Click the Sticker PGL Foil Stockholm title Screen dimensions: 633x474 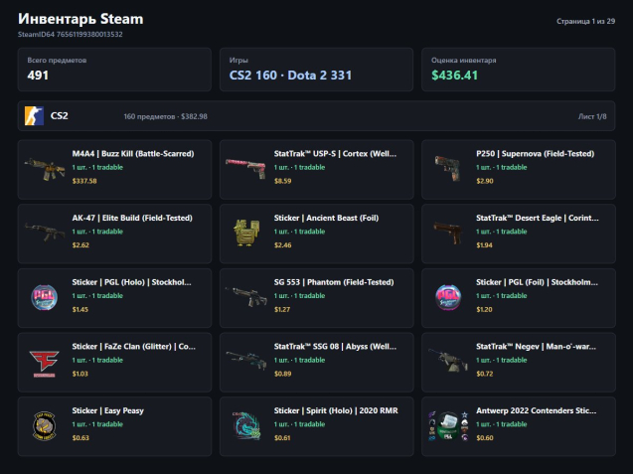537,282
